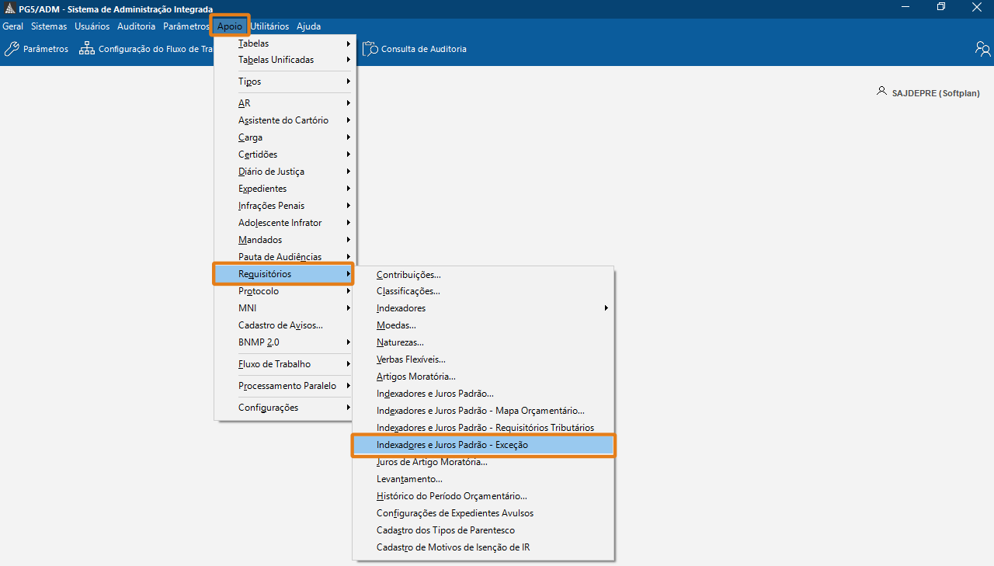Click the PG5/ADM application logo icon
This screenshot has height=566, width=994.
click(9, 9)
